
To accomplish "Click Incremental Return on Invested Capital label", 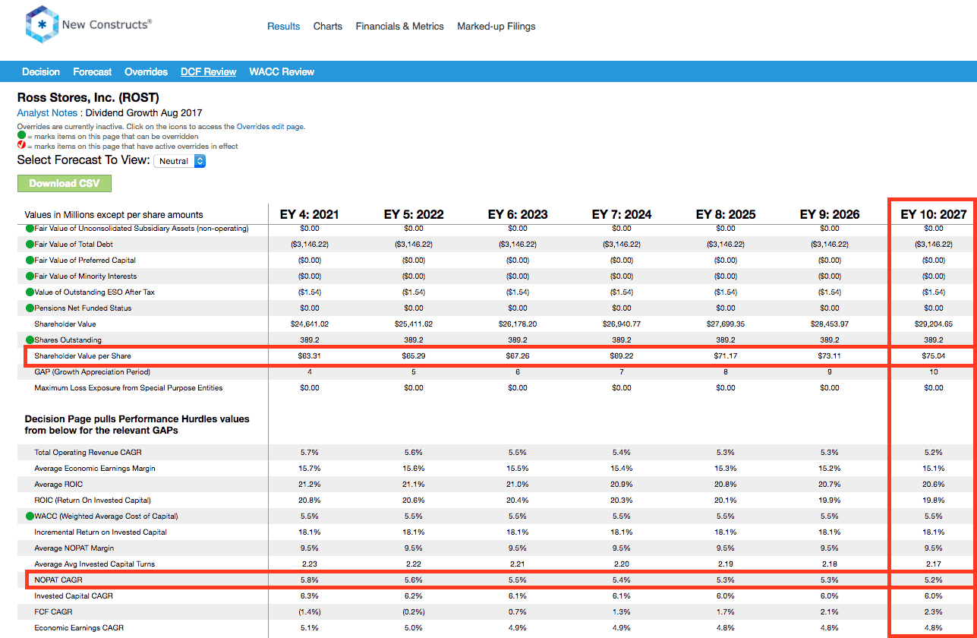I will tap(100, 532).
